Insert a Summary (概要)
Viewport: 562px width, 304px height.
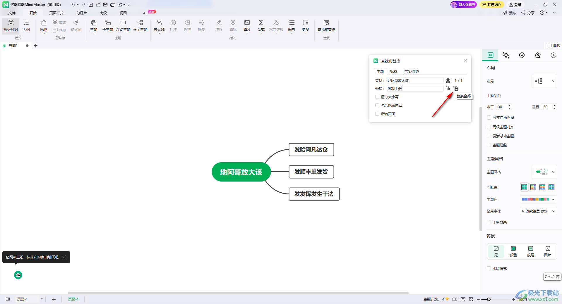click(x=201, y=26)
